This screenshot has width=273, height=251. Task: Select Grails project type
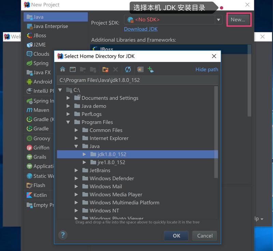(37, 157)
